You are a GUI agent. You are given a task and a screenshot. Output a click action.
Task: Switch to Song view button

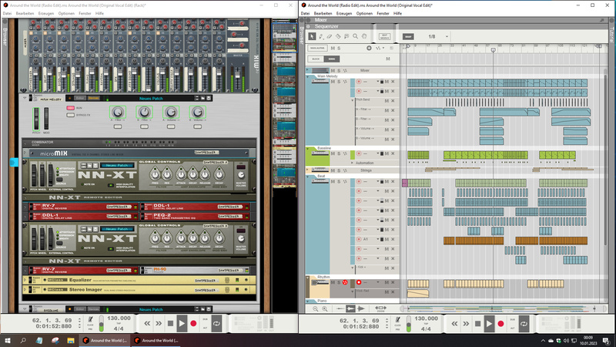coord(332,59)
